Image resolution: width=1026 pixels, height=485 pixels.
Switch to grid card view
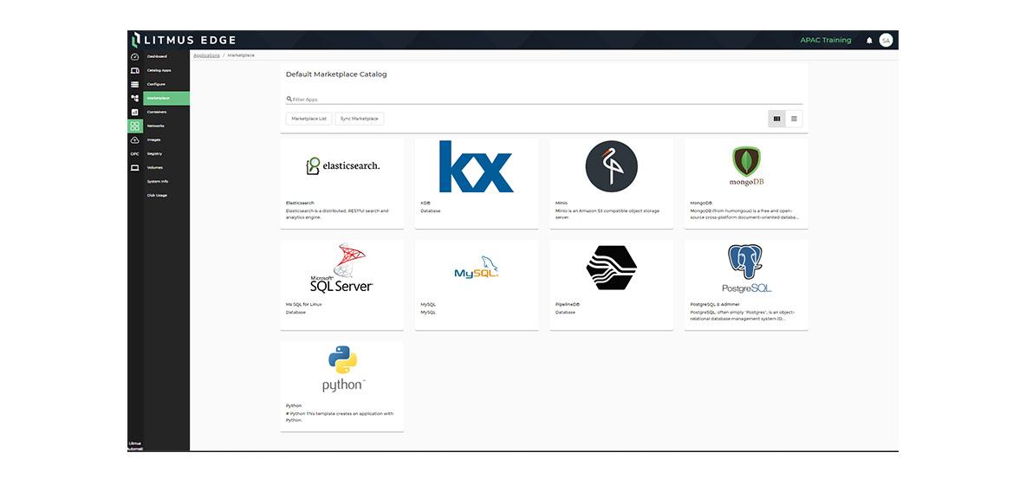(x=776, y=119)
